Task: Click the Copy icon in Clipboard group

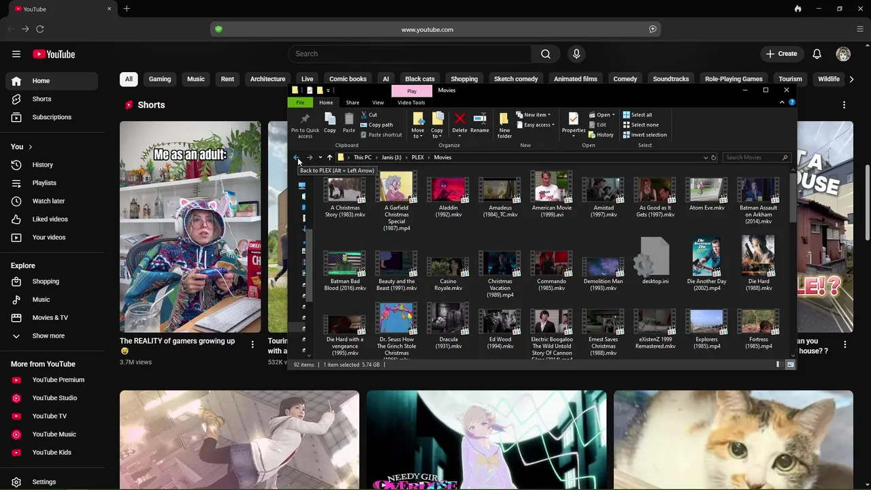Action: pos(329,122)
